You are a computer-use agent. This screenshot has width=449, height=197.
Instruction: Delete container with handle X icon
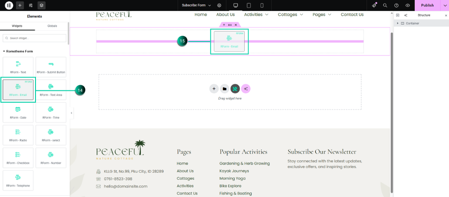(x=235, y=25)
